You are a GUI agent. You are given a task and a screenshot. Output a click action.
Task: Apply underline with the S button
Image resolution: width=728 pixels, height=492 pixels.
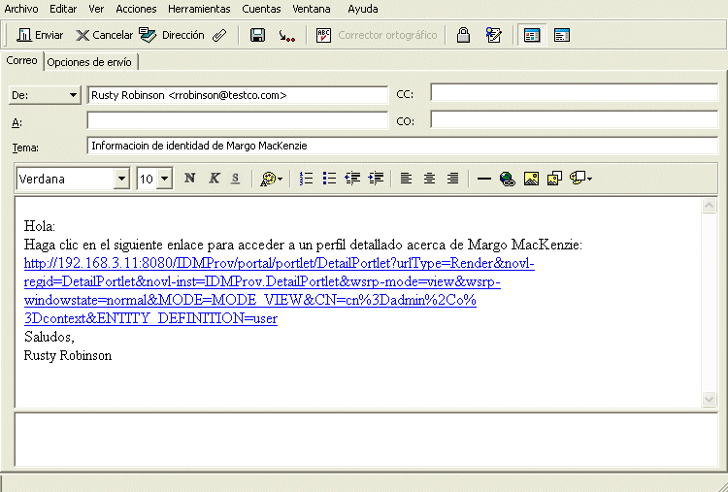click(x=236, y=179)
